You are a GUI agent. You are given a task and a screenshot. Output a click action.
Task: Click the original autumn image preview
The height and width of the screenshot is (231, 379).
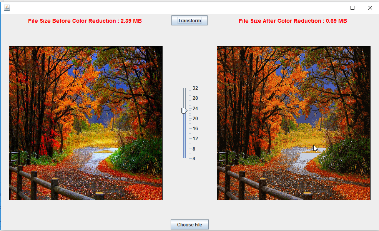coord(85,122)
